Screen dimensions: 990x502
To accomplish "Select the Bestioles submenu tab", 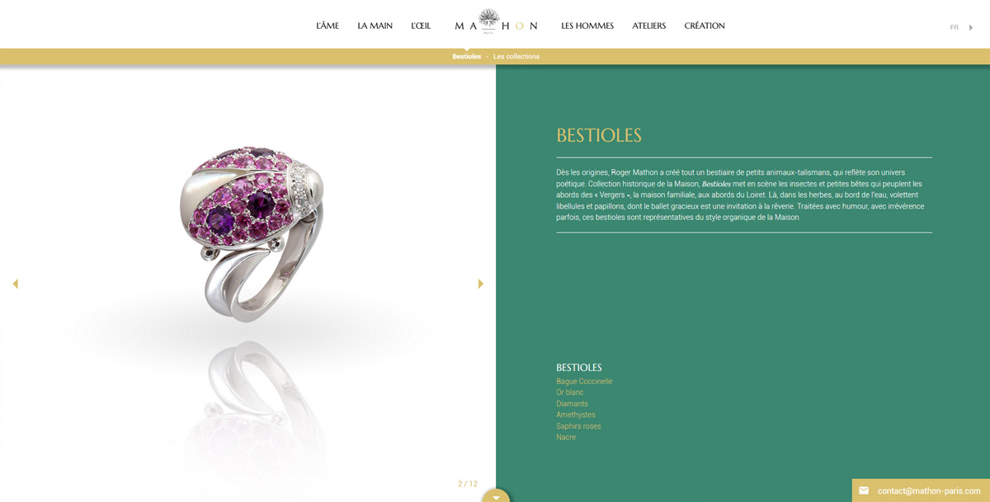I will (x=467, y=57).
